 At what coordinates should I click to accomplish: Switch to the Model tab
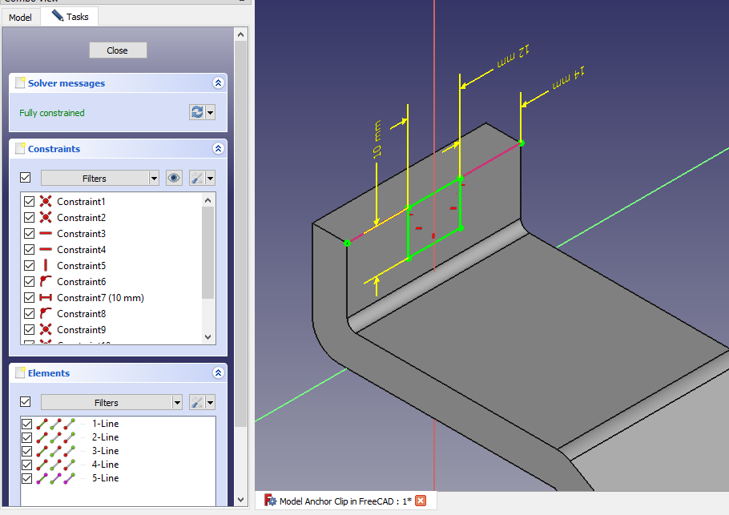coord(20,17)
